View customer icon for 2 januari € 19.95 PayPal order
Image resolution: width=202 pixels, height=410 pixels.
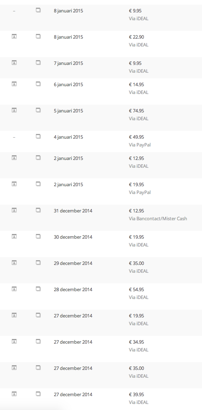14,184
